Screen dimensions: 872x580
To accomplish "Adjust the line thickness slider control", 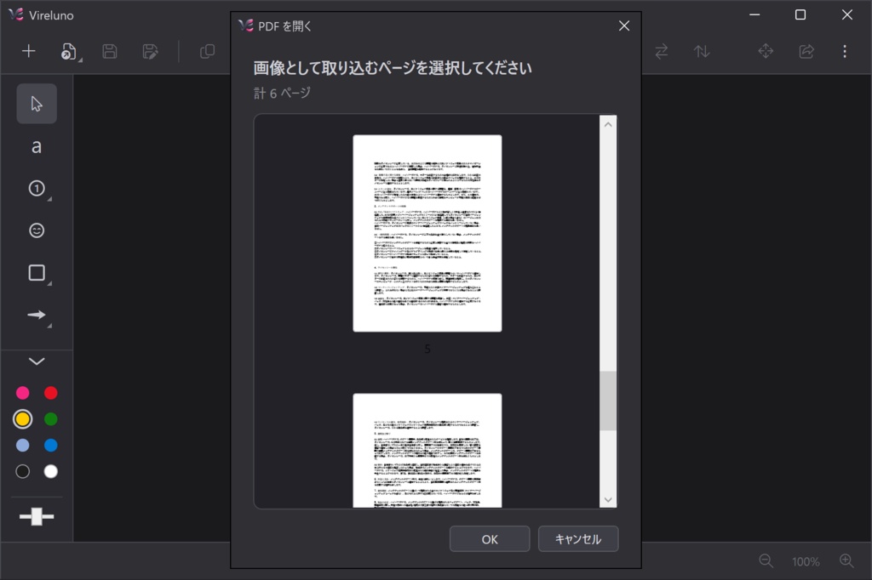I will [37, 516].
